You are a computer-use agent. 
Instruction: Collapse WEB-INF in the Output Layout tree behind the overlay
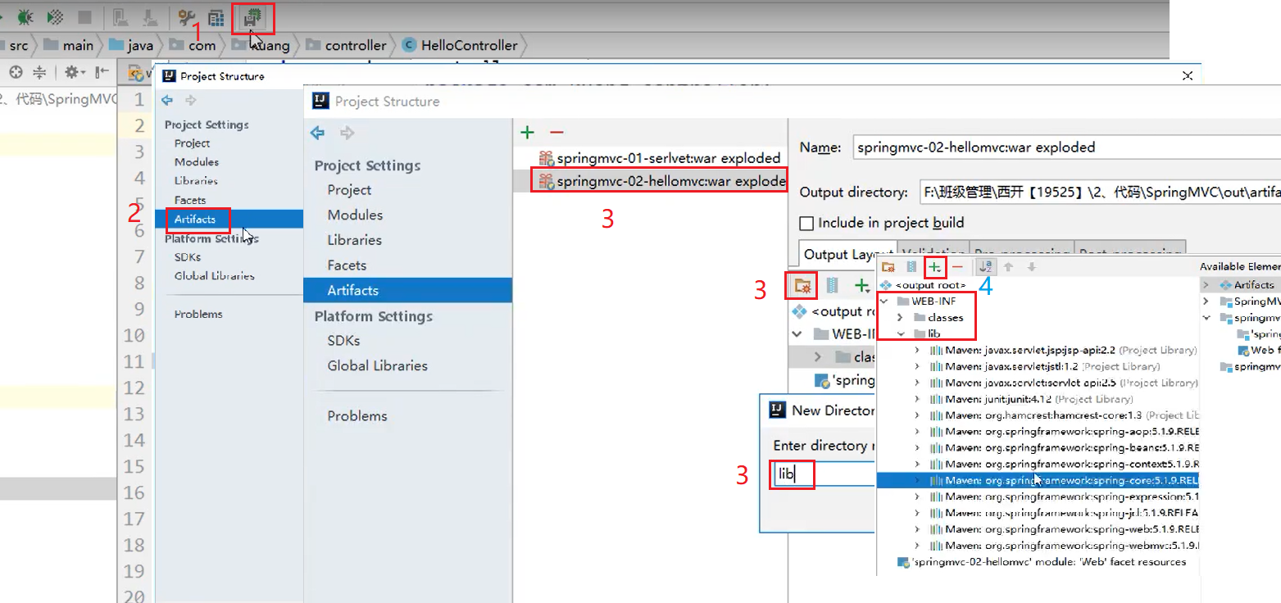[797, 333]
